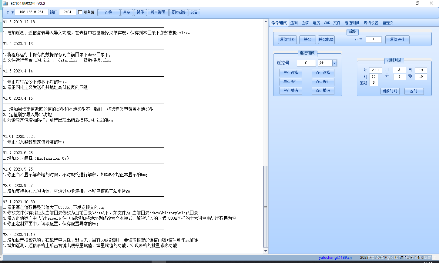
Task: Click the 双点执行 button
Action: click(x=323, y=82)
